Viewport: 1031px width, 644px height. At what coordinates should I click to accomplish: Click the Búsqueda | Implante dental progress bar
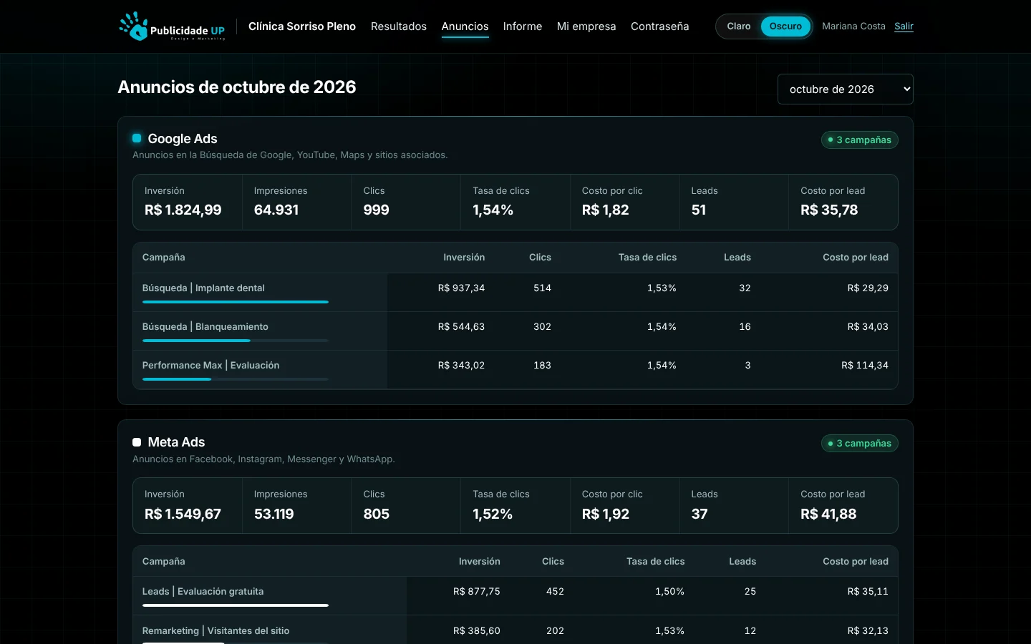coord(236,302)
